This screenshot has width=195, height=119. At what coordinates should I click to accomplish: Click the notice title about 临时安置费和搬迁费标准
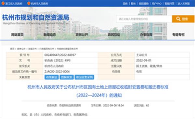(98, 87)
